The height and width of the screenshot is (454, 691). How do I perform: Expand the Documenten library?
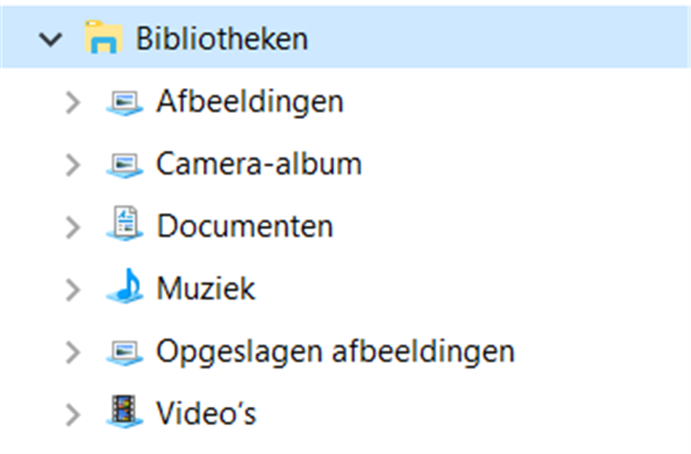pos(73,227)
